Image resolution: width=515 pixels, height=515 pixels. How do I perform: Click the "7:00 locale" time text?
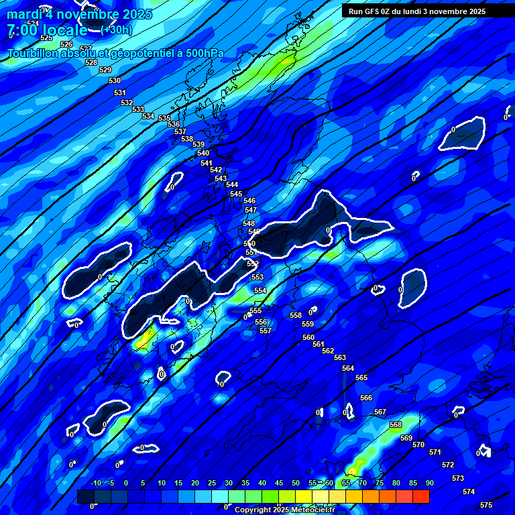coord(47,30)
